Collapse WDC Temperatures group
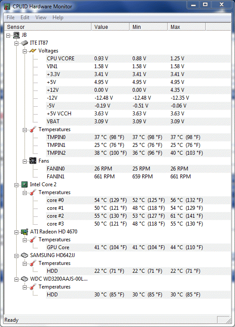 pos(25,287)
